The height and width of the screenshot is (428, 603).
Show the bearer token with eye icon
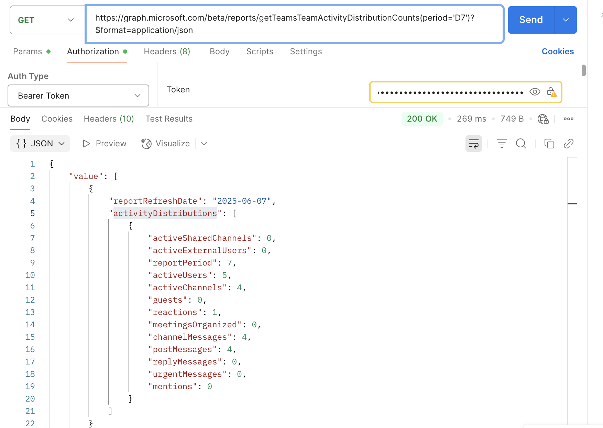click(535, 92)
